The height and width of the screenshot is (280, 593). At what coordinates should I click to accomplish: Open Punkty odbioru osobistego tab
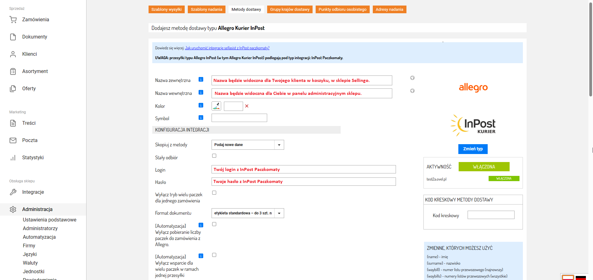342,10
